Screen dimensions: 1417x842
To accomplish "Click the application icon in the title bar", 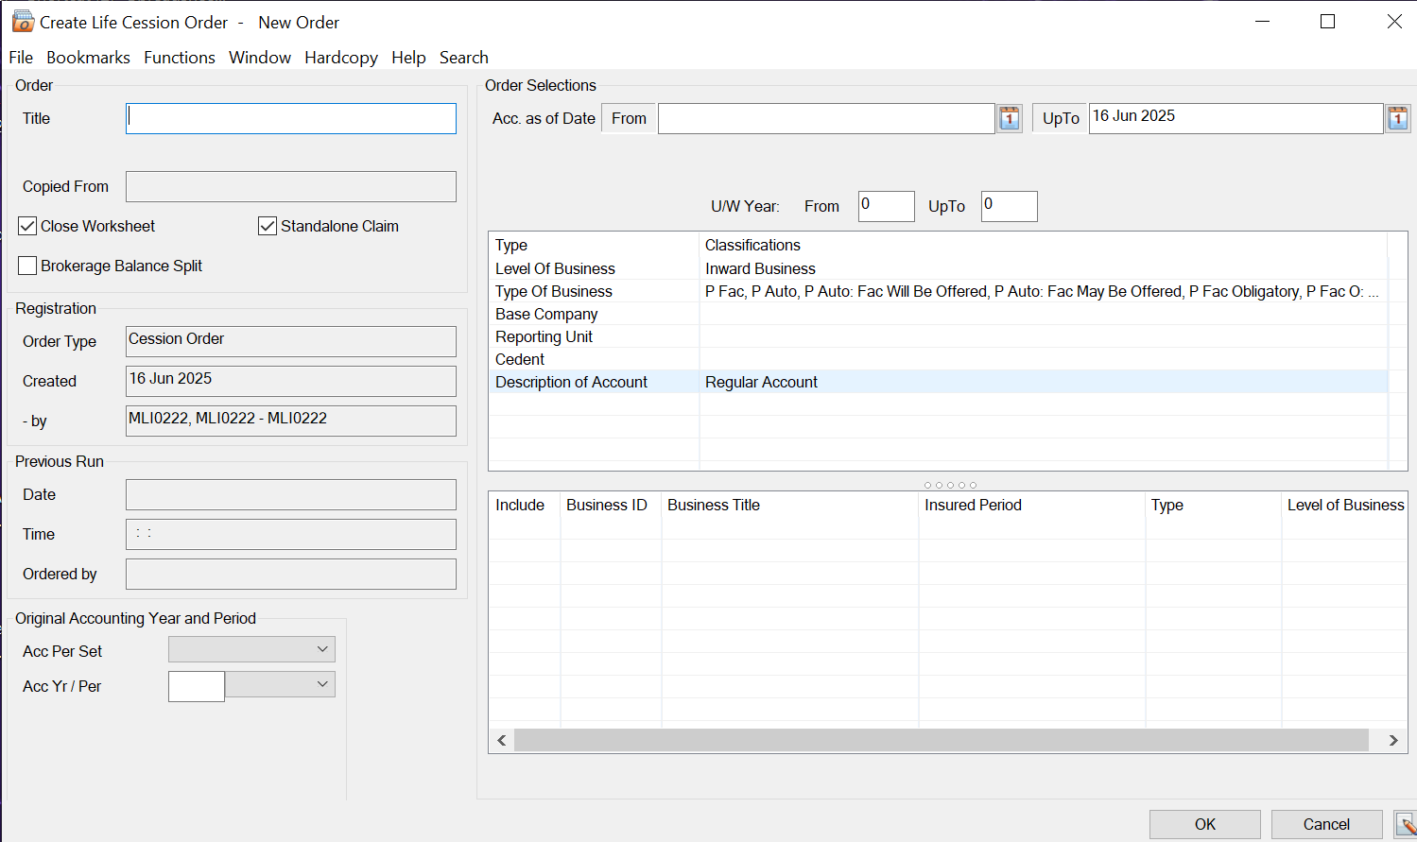I will click(x=22, y=22).
